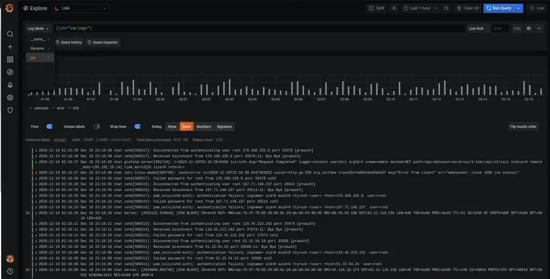Select filename in labels menu

pyautogui.click(x=40, y=48)
